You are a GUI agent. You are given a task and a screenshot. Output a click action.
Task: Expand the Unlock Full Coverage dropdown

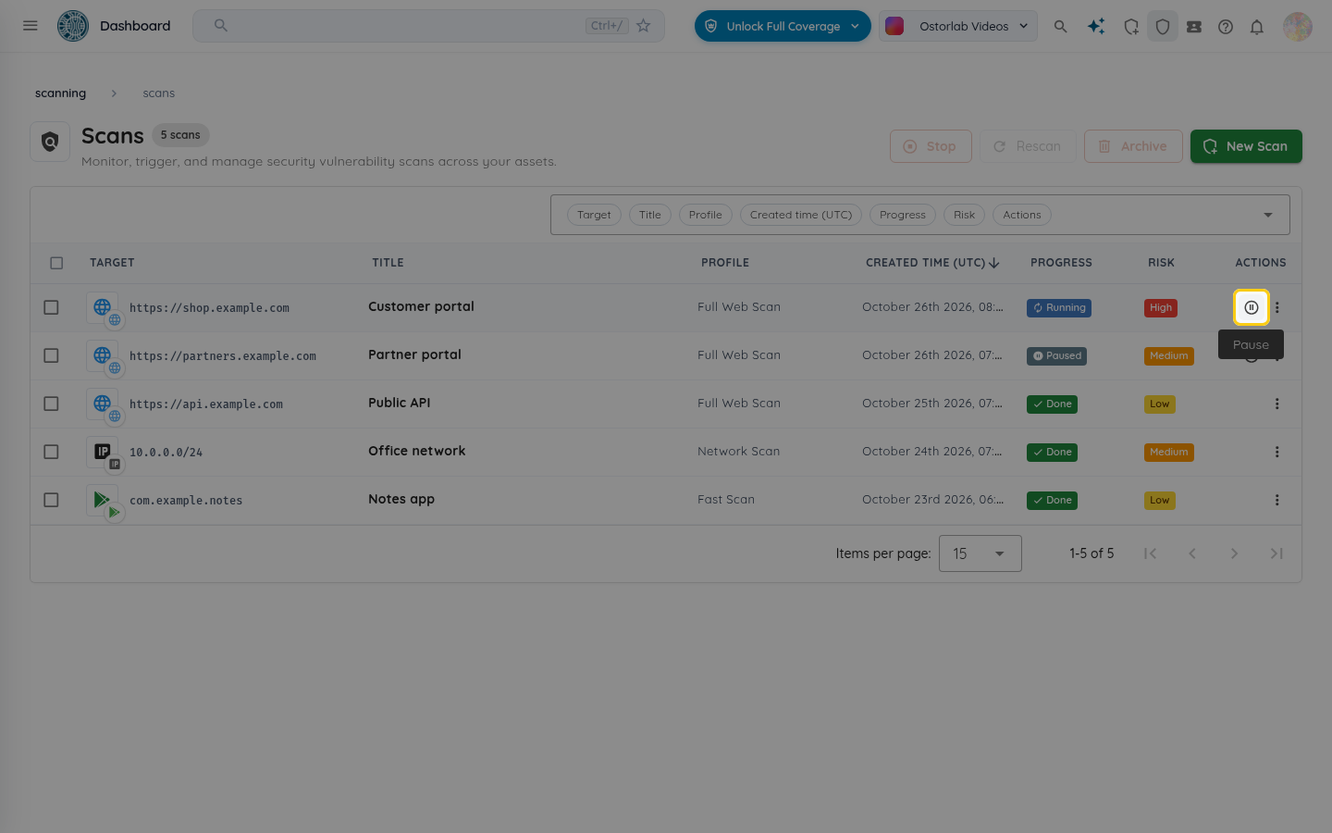tap(783, 26)
